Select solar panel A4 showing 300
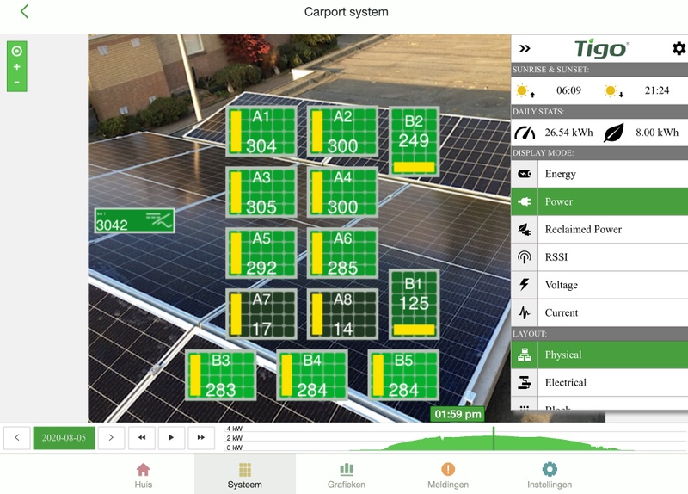 coord(342,192)
